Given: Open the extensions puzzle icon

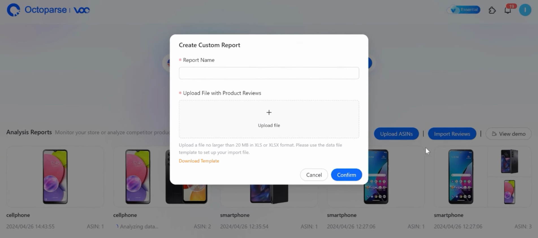Looking at the screenshot, I should [x=492, y=10].
